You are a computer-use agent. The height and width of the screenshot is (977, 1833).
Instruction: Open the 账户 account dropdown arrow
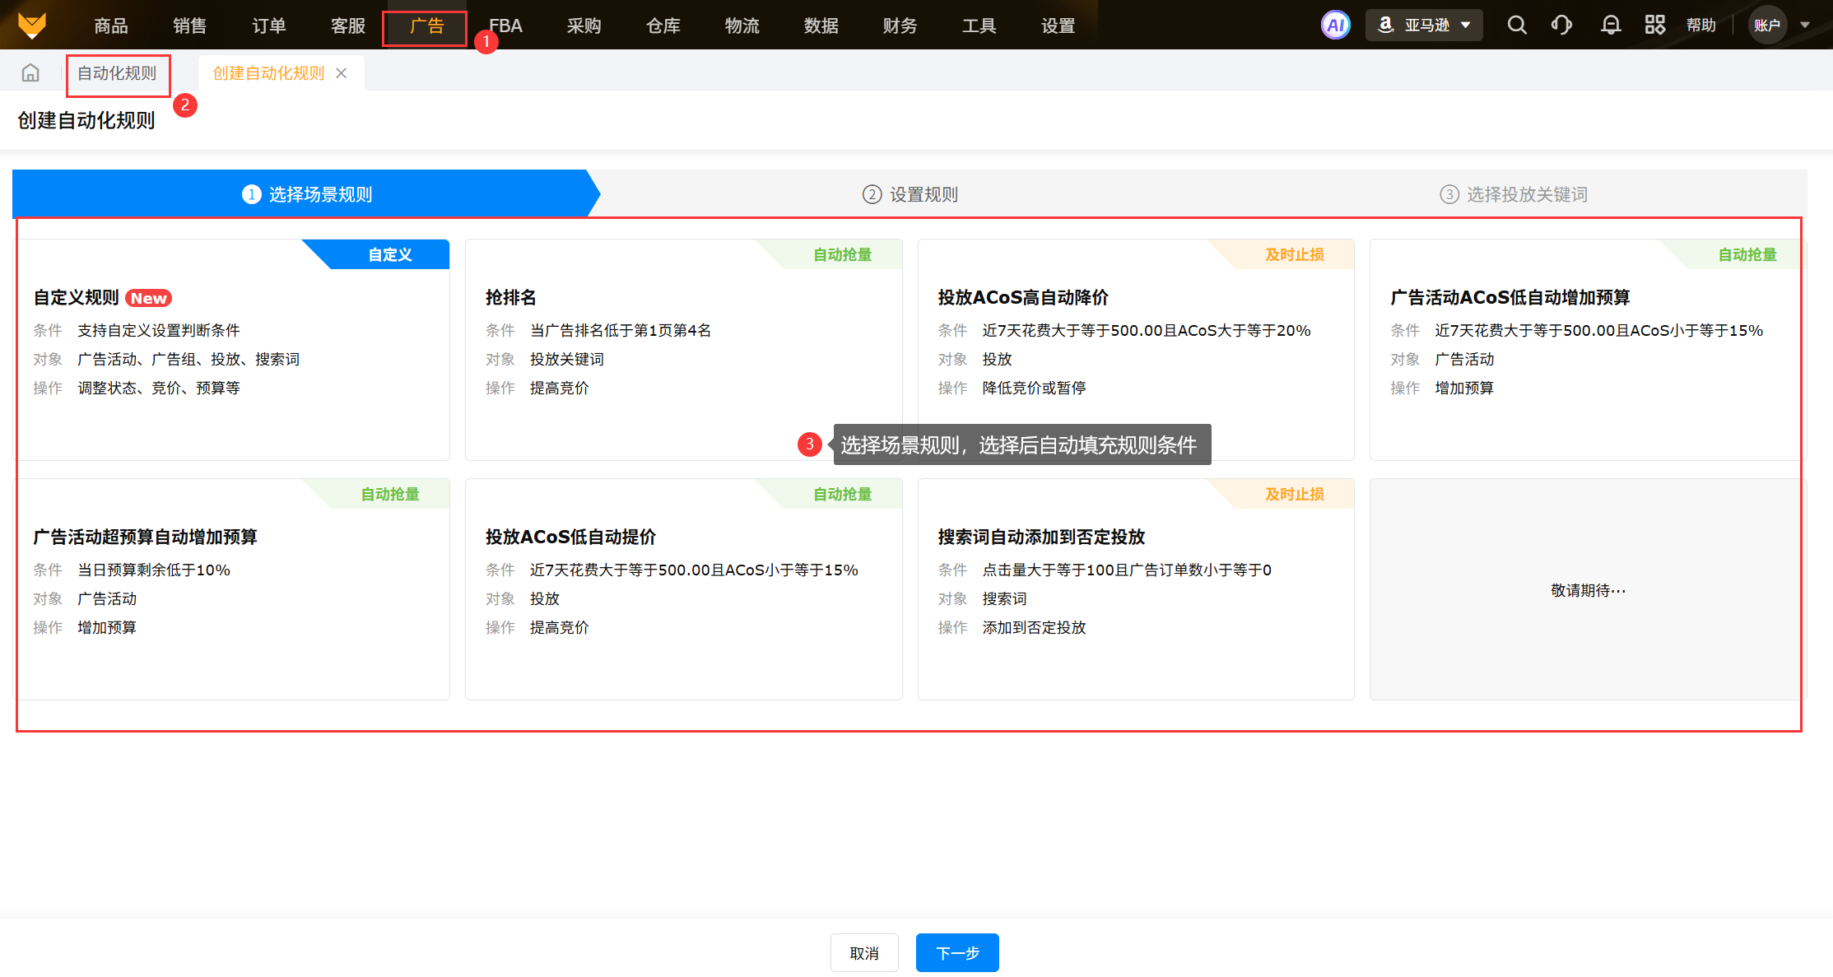[1805, 25]
